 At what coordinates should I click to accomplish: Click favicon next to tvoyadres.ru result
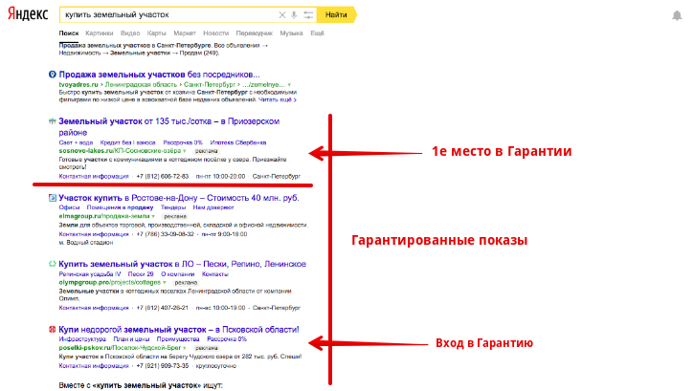53,75
